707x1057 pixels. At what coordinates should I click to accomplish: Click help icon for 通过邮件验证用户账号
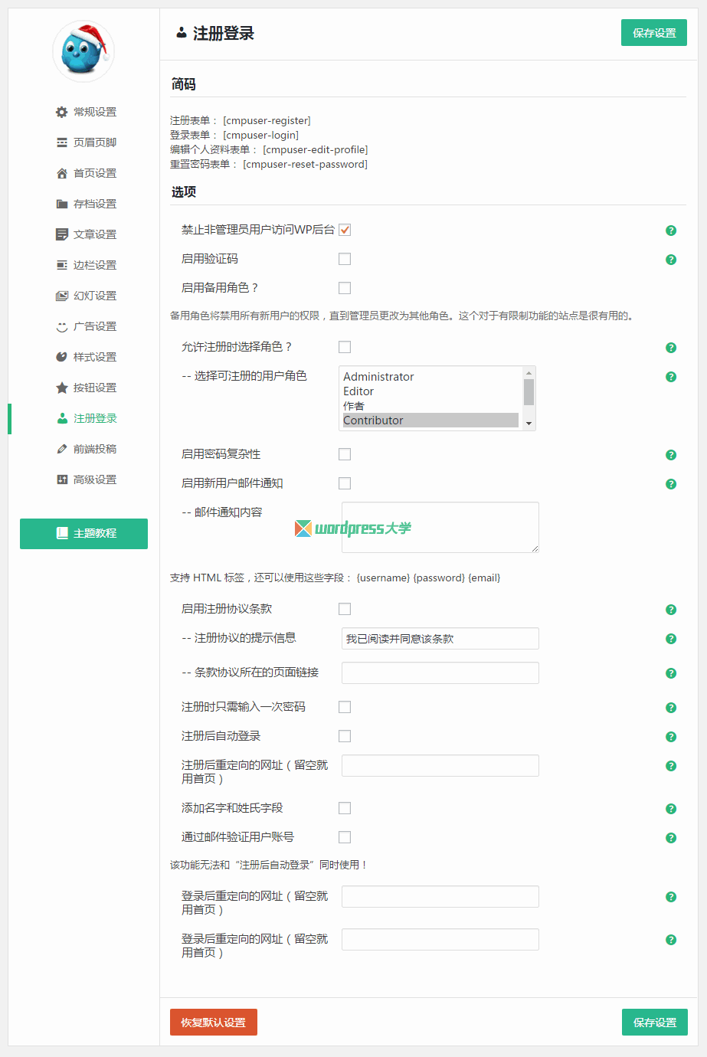pyautogui.click(x=671, y=838)
